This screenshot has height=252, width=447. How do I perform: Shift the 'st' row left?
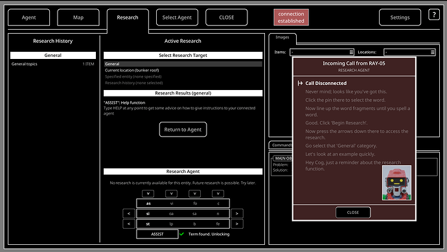129,223
